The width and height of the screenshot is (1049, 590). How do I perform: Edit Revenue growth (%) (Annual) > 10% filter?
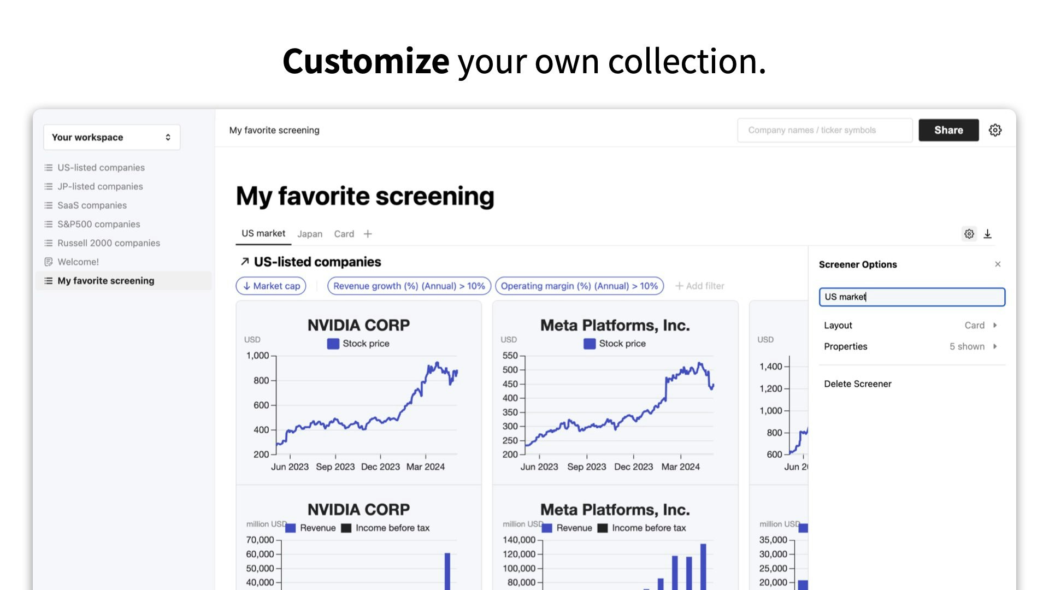tap(409, 286)
